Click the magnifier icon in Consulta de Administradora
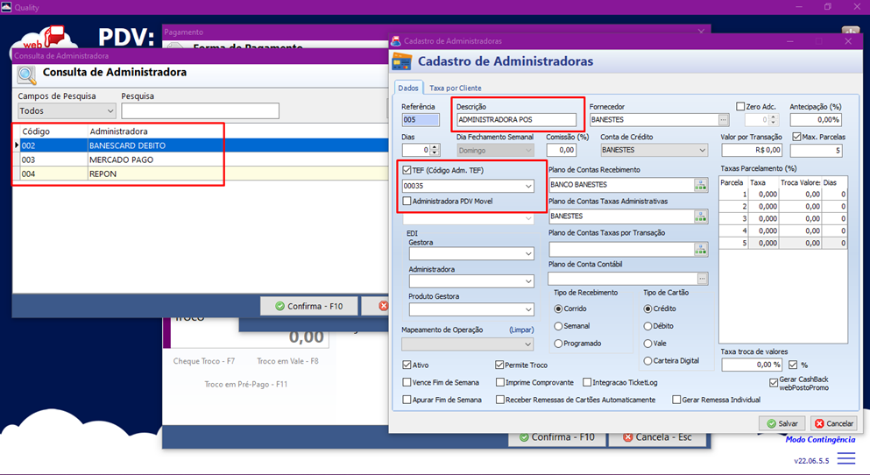870x475 pixels. point(26,74)
